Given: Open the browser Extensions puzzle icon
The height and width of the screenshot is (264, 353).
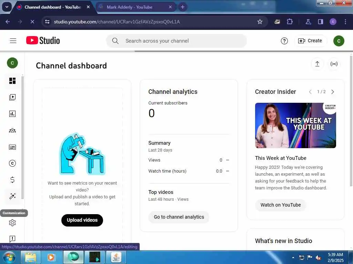Looking at the screenshot, I should pos(290,22).
